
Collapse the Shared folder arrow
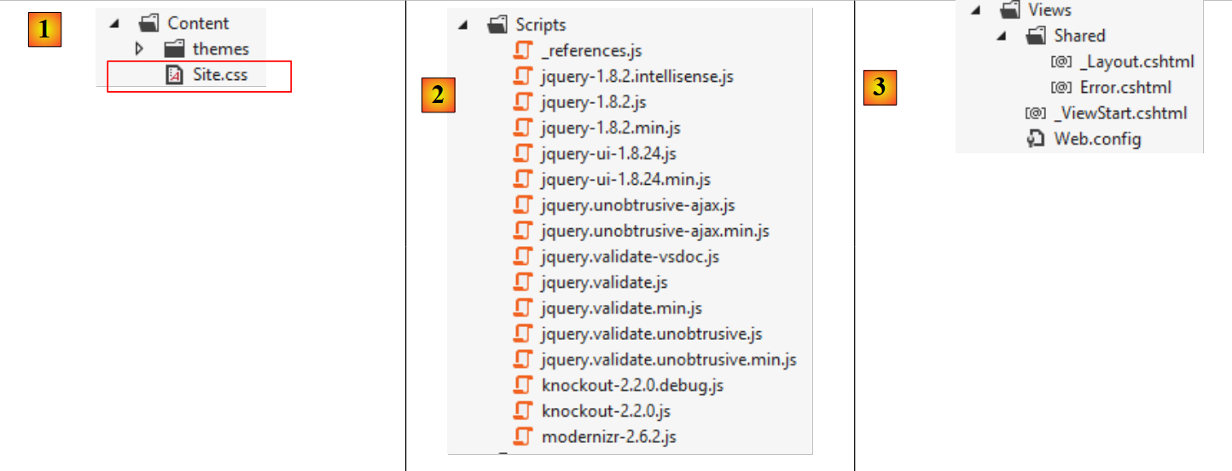pos(1002,36)
